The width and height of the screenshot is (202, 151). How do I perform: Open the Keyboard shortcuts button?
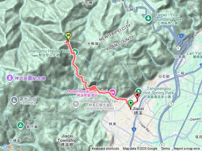click(x=105, y=149)
